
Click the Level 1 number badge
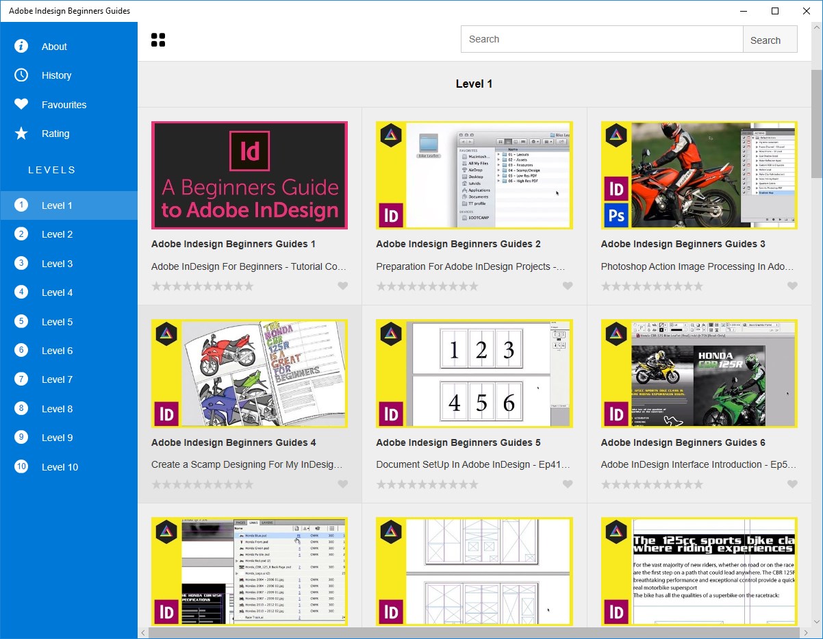coord(21,205)
